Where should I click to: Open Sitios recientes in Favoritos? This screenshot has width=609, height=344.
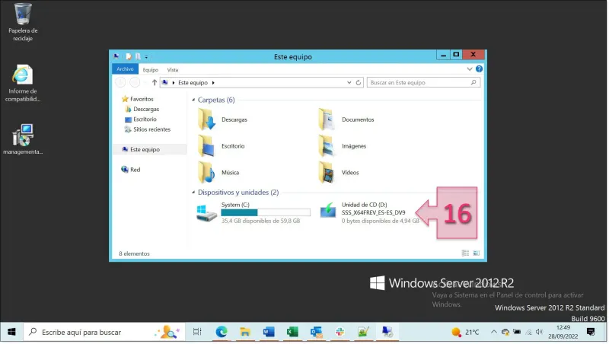(x=151, y=129)
